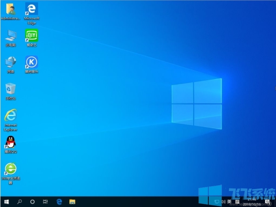
Task: Open Task View on the taskbar
Action: pyautogui.click(x=45, y=201)
